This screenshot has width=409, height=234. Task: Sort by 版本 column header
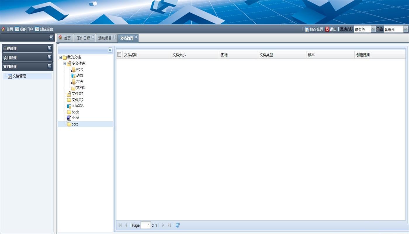(330, 55)
